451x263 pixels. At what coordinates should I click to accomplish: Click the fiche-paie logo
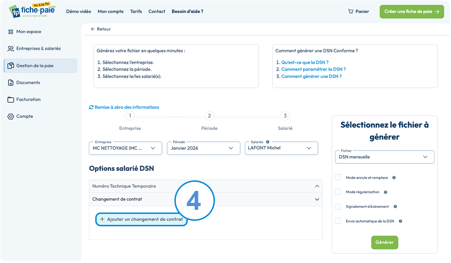[x=32, y=11]
